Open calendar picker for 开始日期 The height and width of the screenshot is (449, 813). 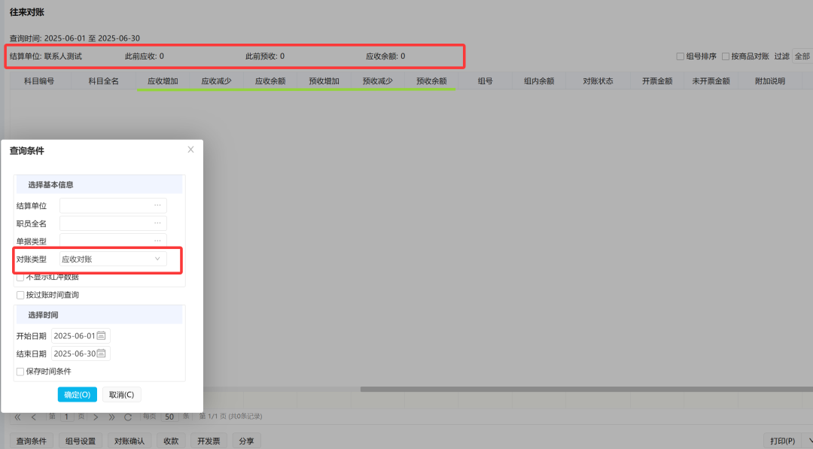[102, 336]
